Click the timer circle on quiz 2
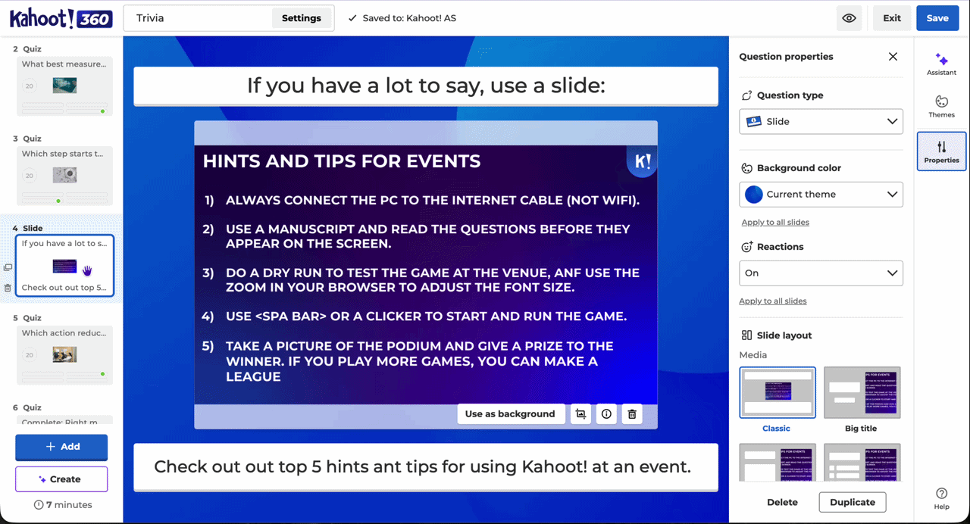 click(x=30, y=86)
